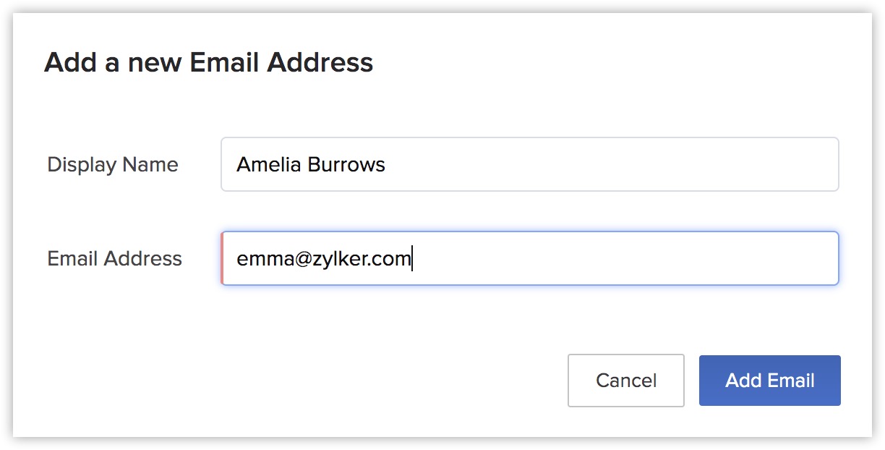885x450 pixels.
Task: Click 'emma' at start of email text
Action: 263,259
